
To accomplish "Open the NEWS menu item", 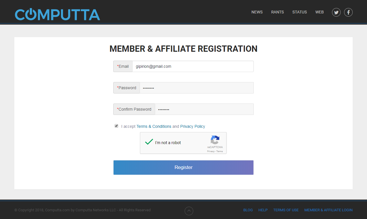I will (x=257, y=12).
